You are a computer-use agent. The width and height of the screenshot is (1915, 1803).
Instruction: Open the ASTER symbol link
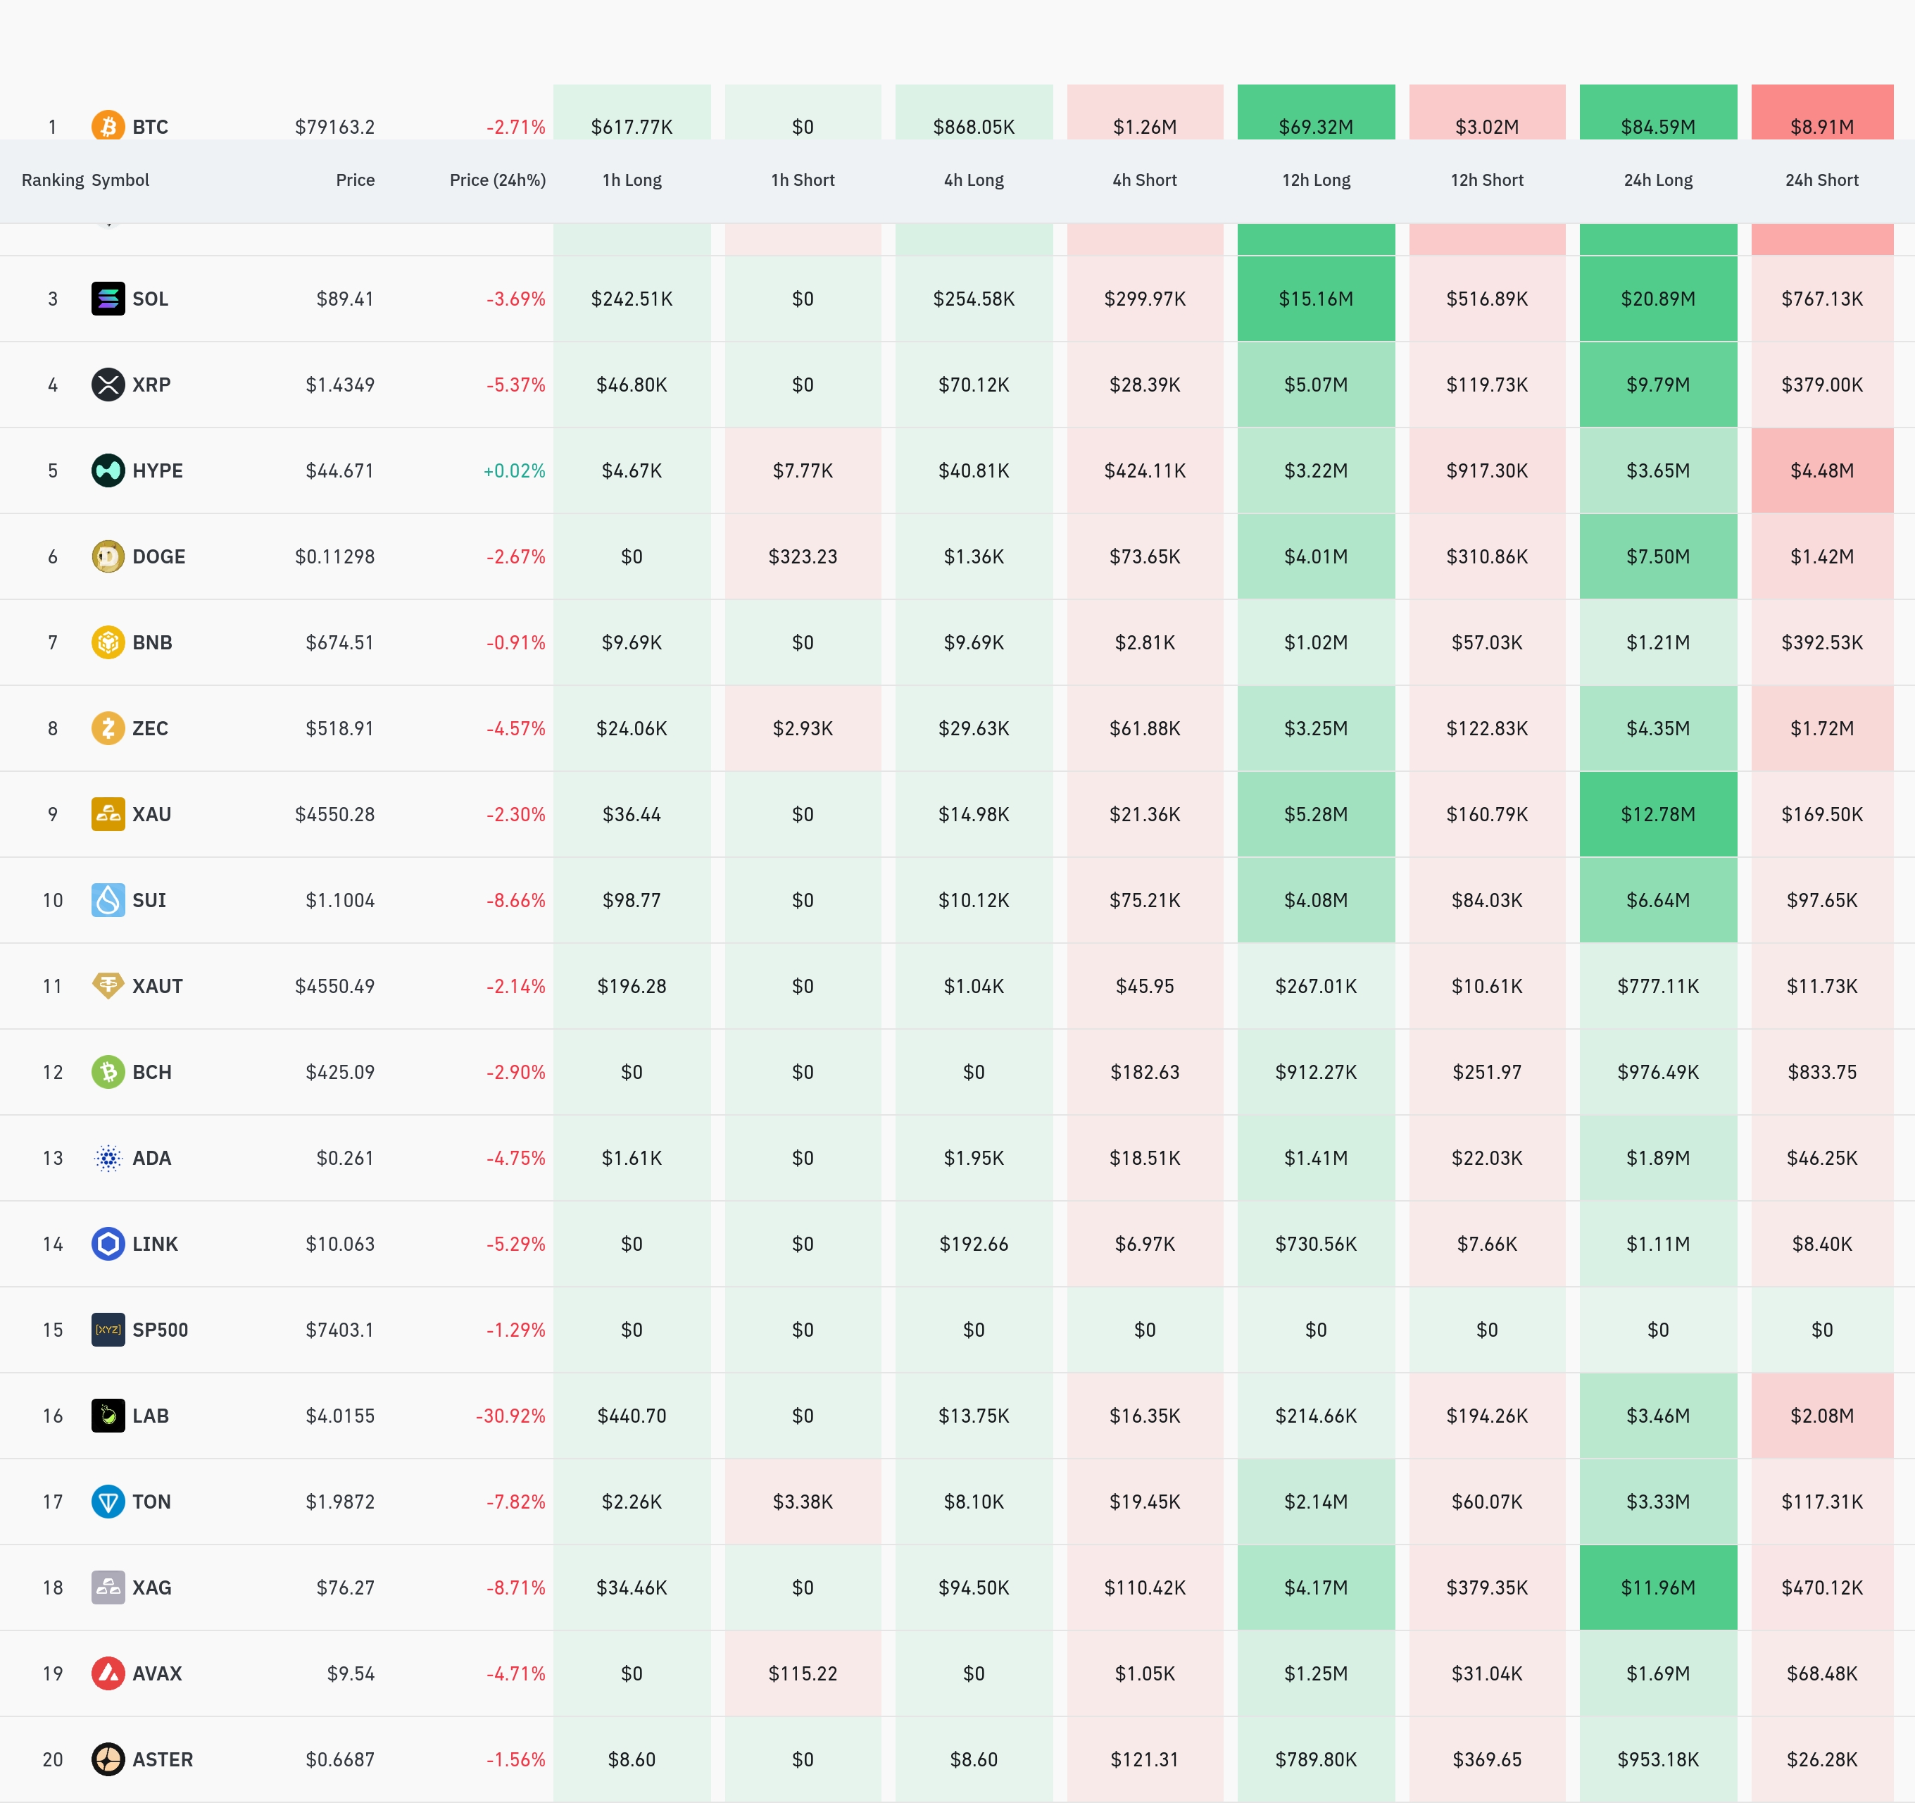[163, 1759]
